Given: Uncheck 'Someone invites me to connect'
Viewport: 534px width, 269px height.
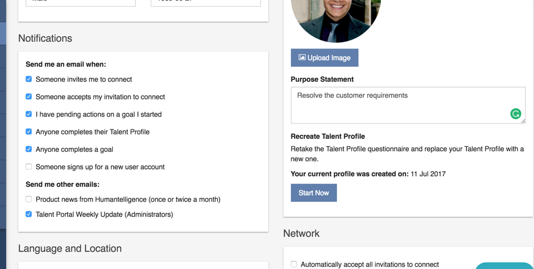Looking at the screenshot, I should 29,79.
